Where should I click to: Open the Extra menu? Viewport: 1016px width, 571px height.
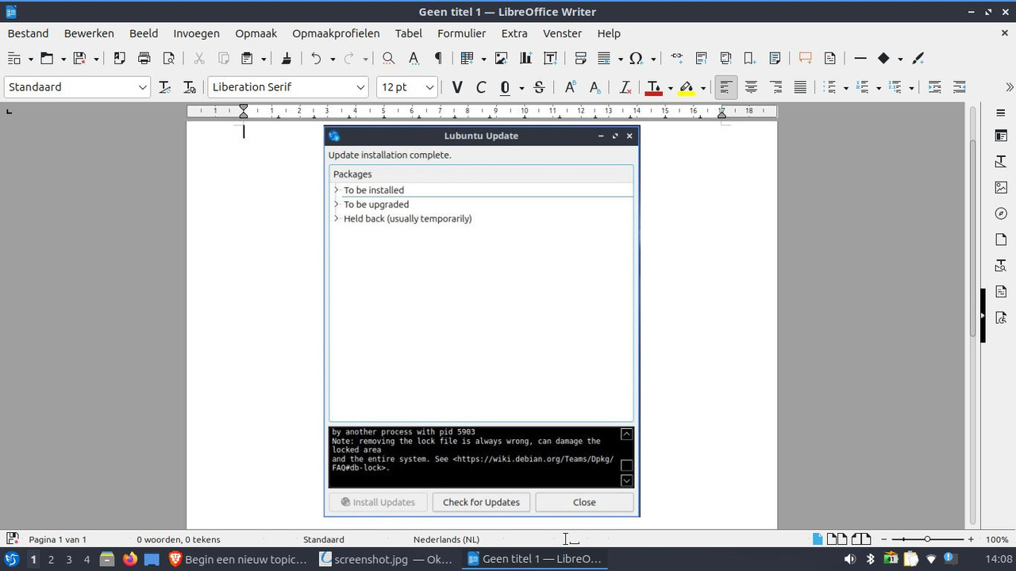click(514, 33)
